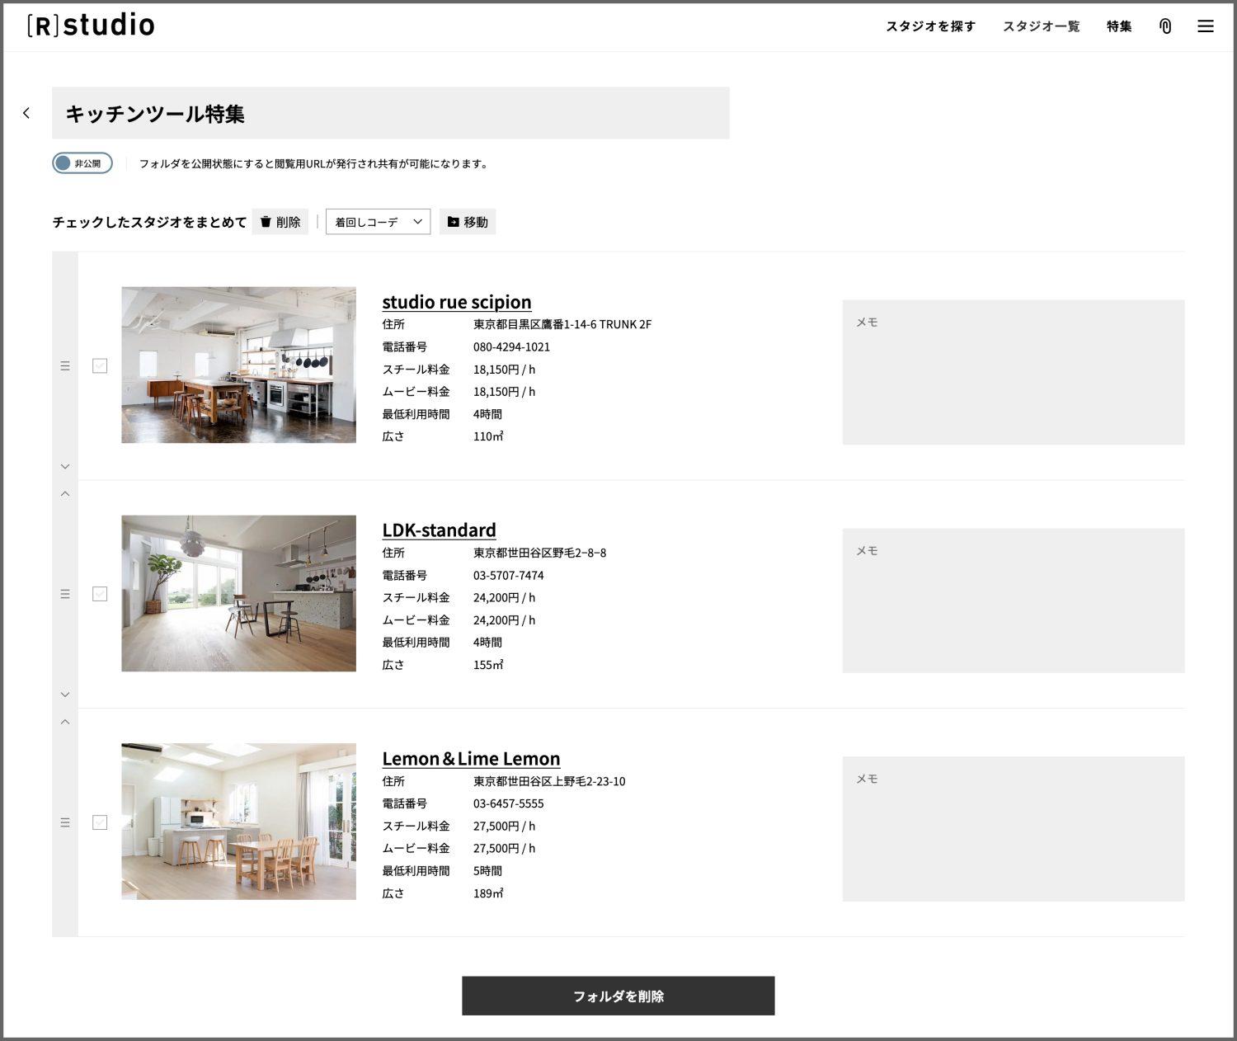Check the LDK-standard checkbox

100,594
